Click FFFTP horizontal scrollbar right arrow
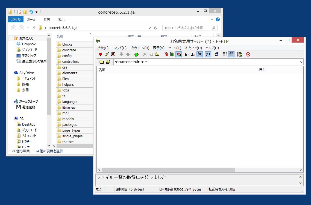This screenshot has height=205, width=311. click(x=301, y=170)
